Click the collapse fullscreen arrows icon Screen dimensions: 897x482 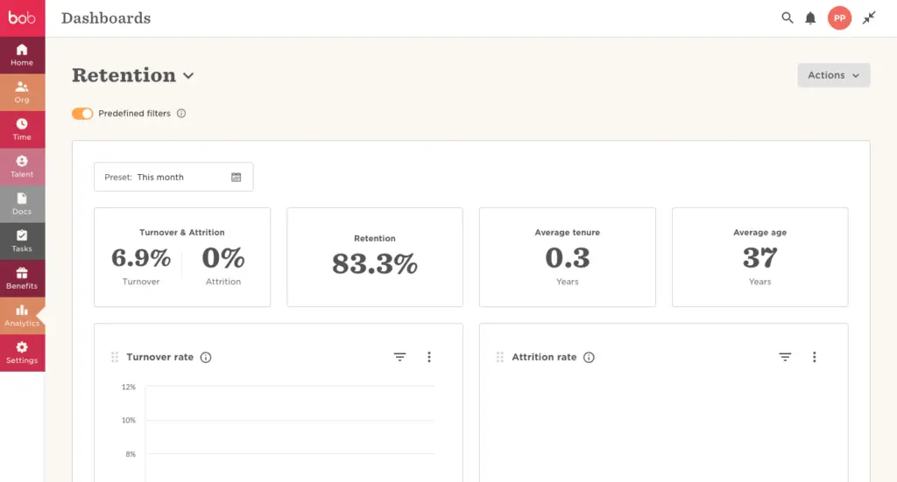869,18
